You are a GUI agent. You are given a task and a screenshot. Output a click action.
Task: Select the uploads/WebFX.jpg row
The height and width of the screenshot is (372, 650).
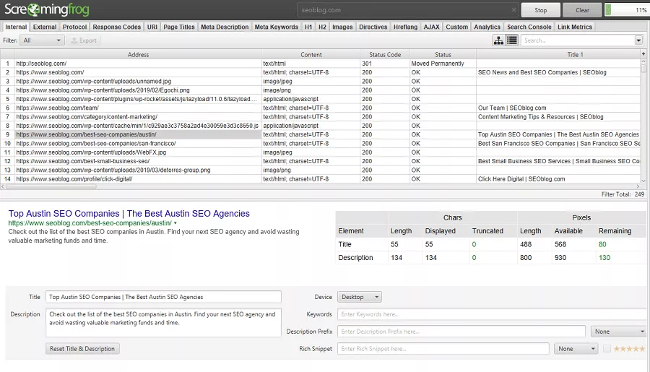pyautogui.click(x=321, y=152)
